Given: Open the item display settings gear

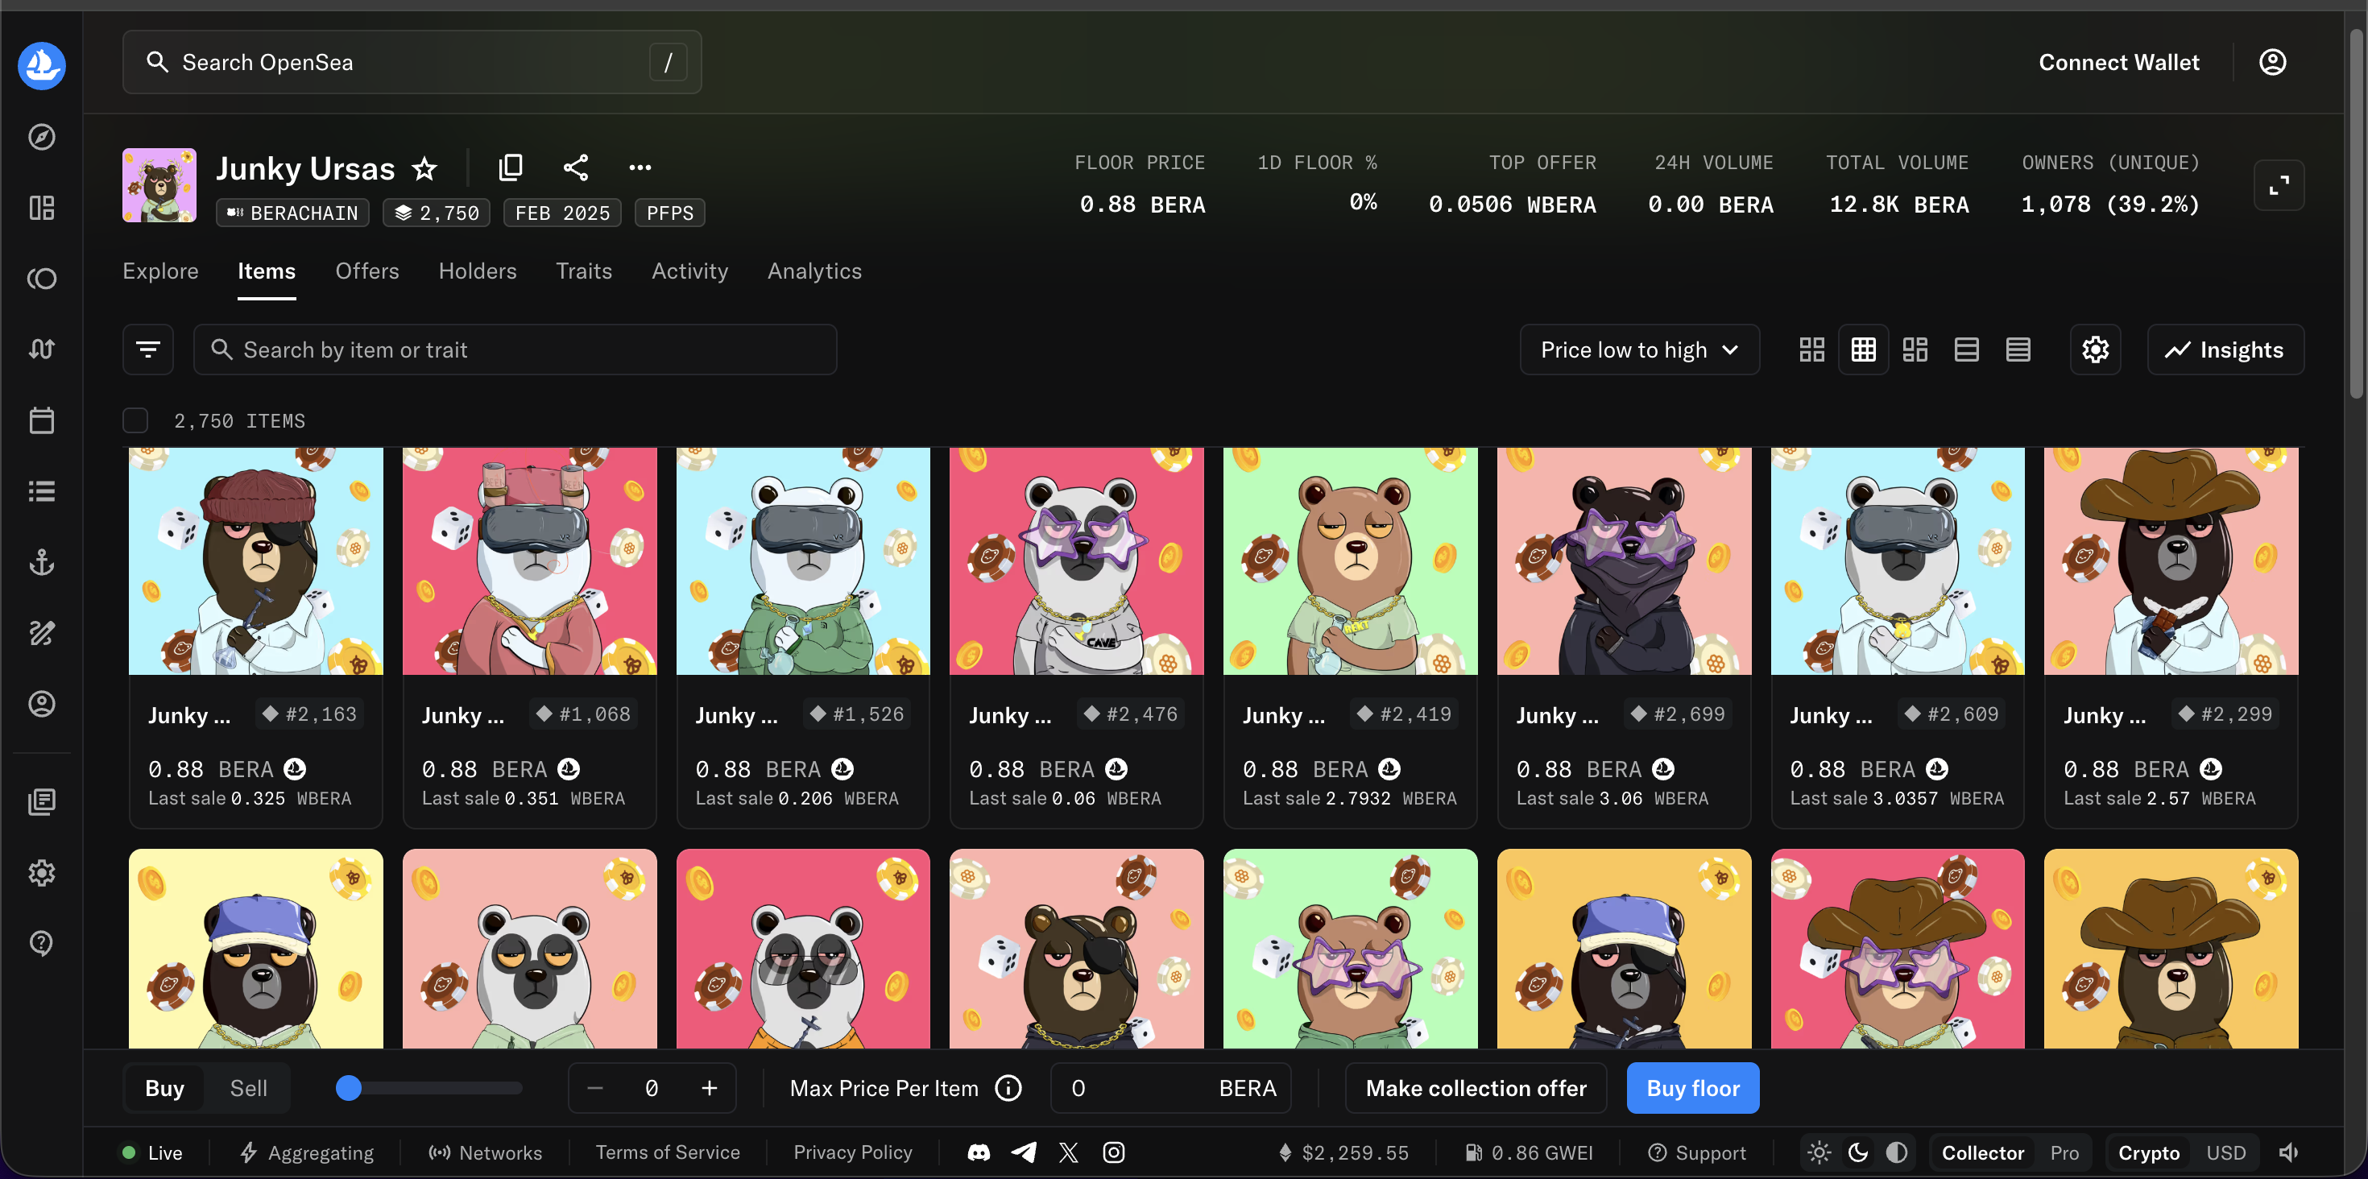Looking at the screenshot, I should coord(2095,350).
